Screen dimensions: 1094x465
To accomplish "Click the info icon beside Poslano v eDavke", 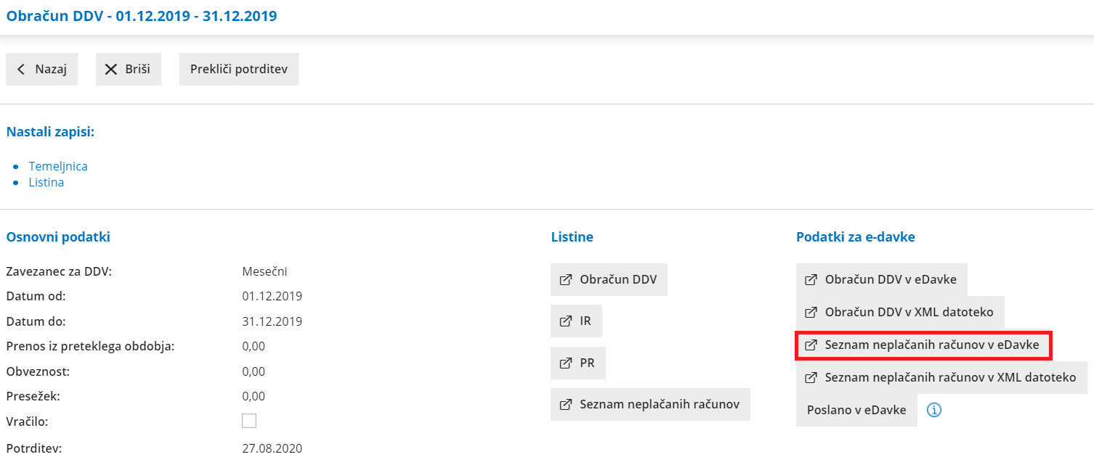I will coord(934,410).
